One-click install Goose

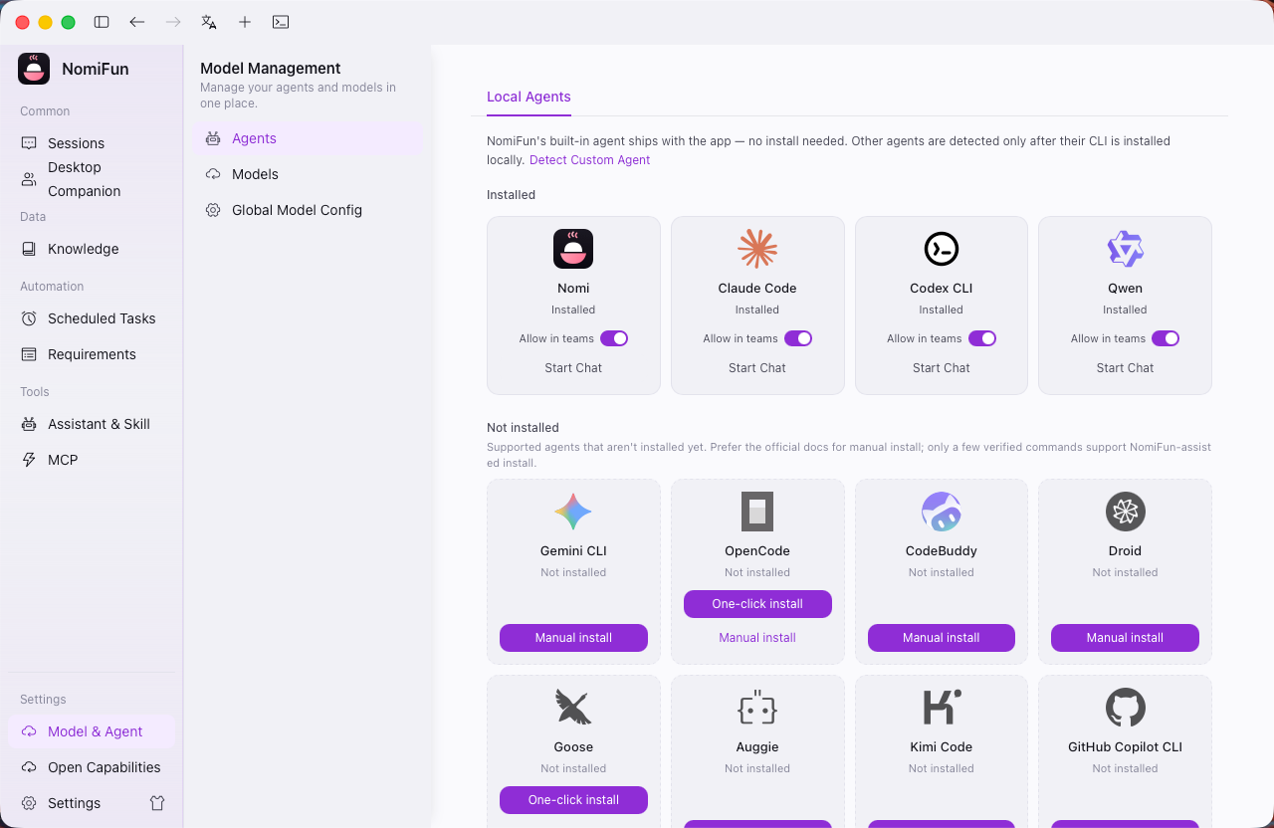coord(573,800)
